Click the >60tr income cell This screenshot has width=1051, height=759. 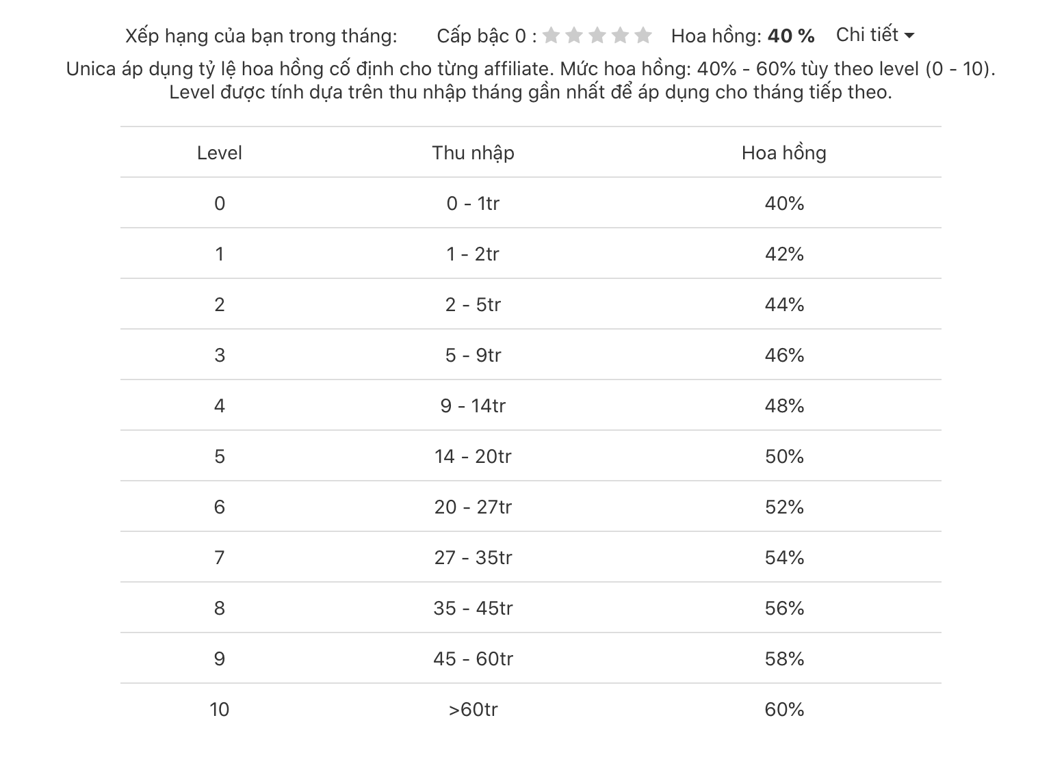473,709
